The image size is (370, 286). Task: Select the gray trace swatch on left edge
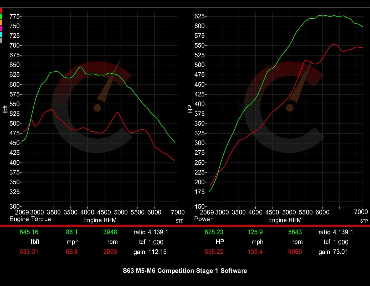click(x=1, y=40)
